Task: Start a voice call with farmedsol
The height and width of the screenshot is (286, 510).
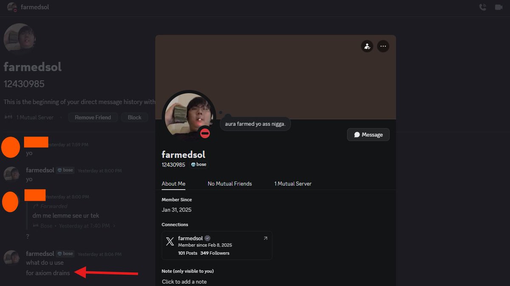Action: pos(482,7)
